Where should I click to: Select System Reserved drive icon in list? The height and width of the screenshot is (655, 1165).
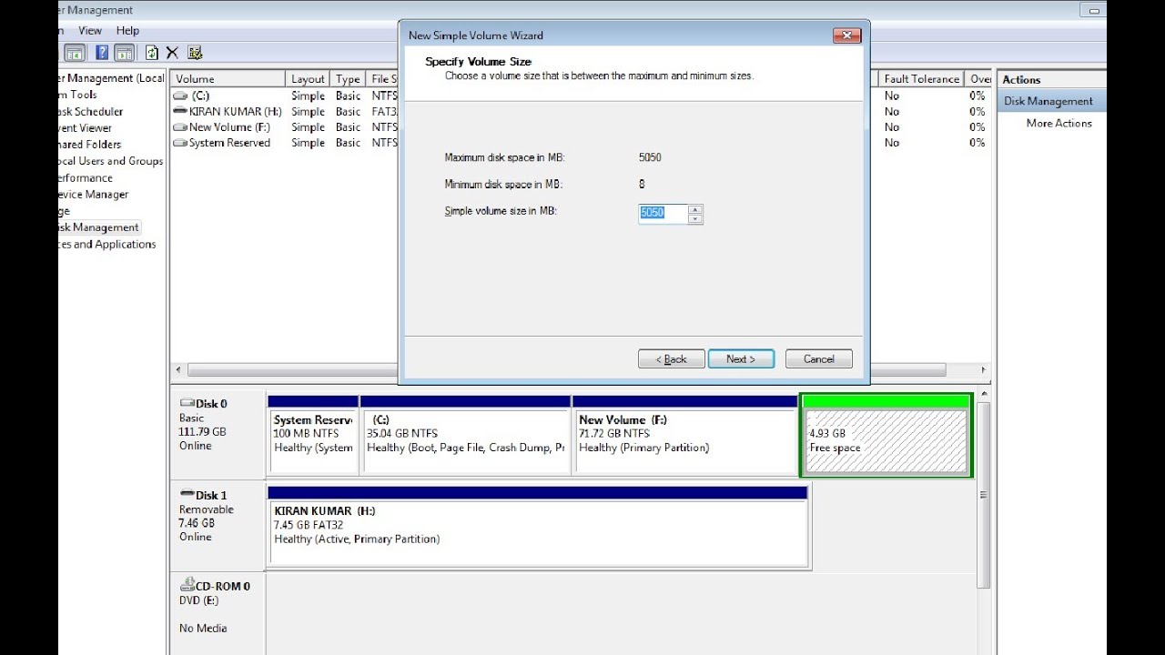tap(180, 143)
